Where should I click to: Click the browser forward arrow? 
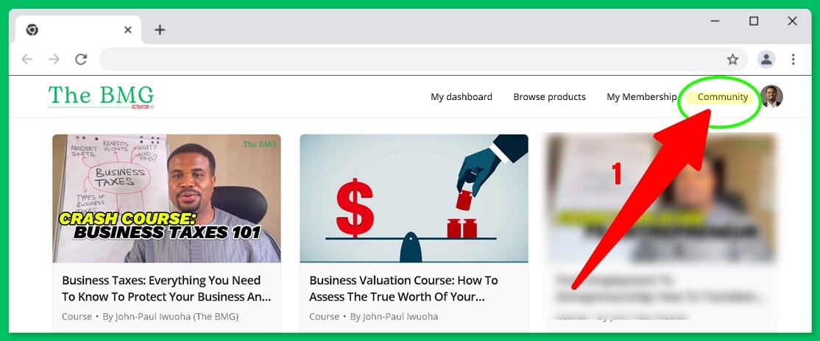54,60
